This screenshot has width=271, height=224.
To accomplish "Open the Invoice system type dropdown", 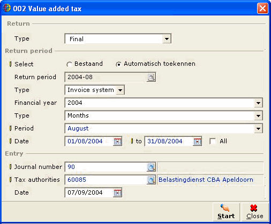I will (x=121, y=90).
